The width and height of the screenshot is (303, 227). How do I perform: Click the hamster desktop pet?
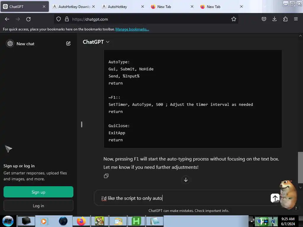click(x=288, y=194)
